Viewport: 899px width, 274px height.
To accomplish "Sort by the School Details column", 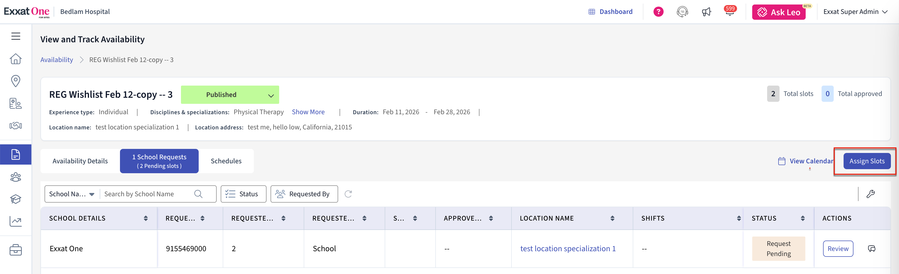I will [146, 219].
